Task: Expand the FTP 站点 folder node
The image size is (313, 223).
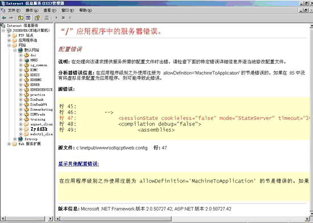Action: click(9, 35)
